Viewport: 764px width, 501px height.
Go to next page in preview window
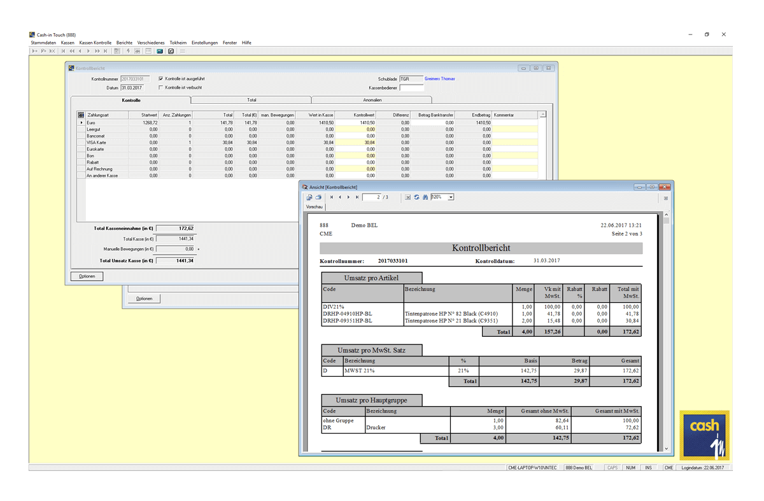point(348,197)
